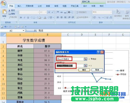Screen dimensions: 130x103
Task: Click the Cancel (取消) button in the dialog
Action: click(97, 70)
